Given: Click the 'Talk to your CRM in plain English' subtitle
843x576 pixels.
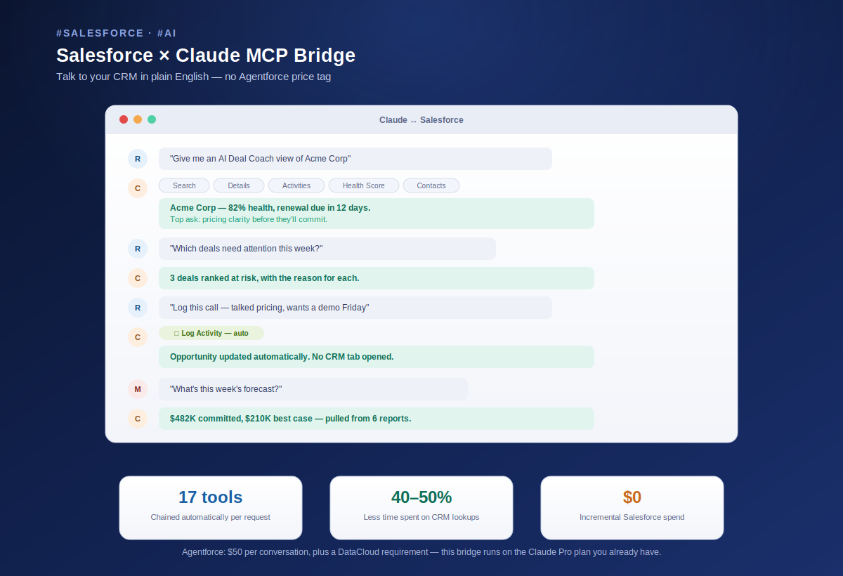Looking at the screenshot, I should 193,77.
